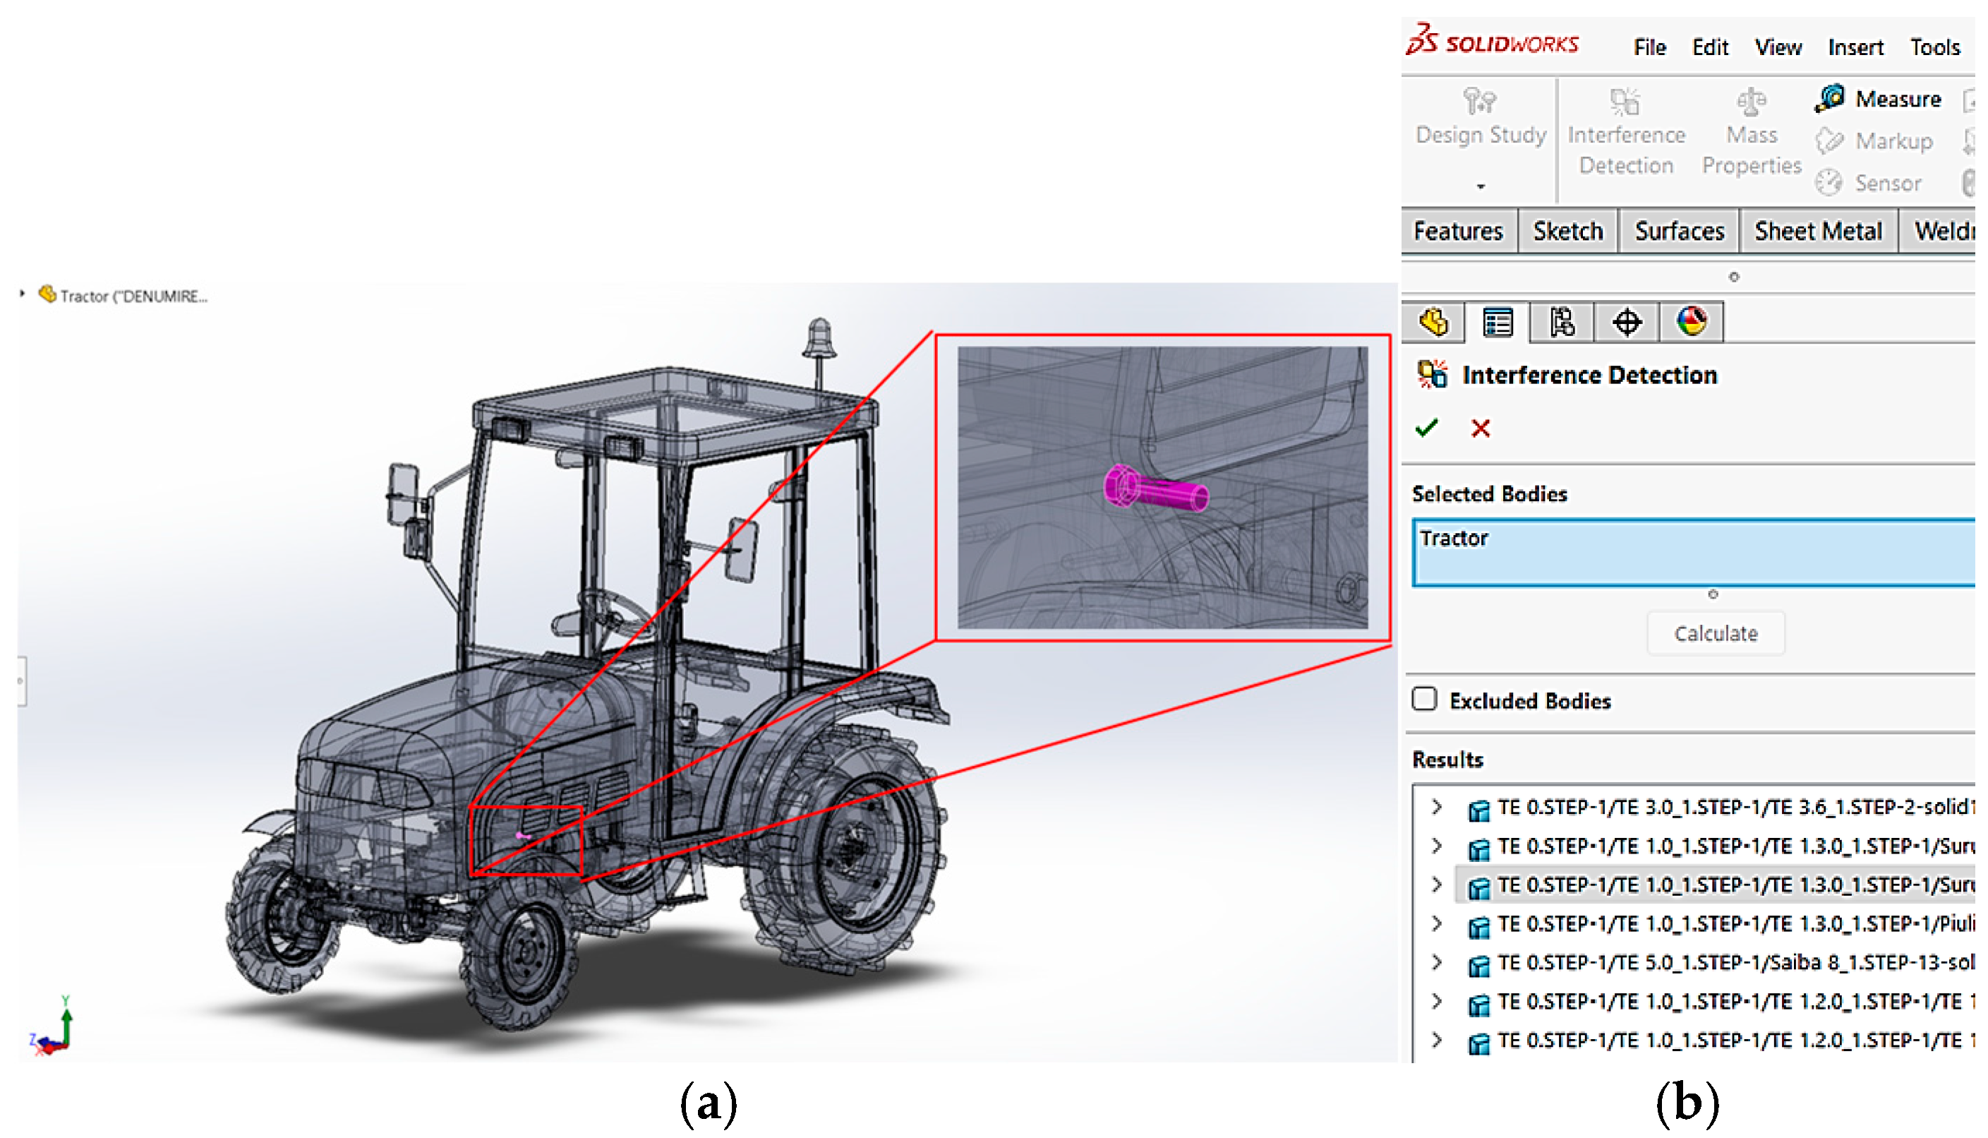This screenshot has height=1138, width=1988.
Task: Open the Mass Properties tool
Action: [x=1752, y=102]
